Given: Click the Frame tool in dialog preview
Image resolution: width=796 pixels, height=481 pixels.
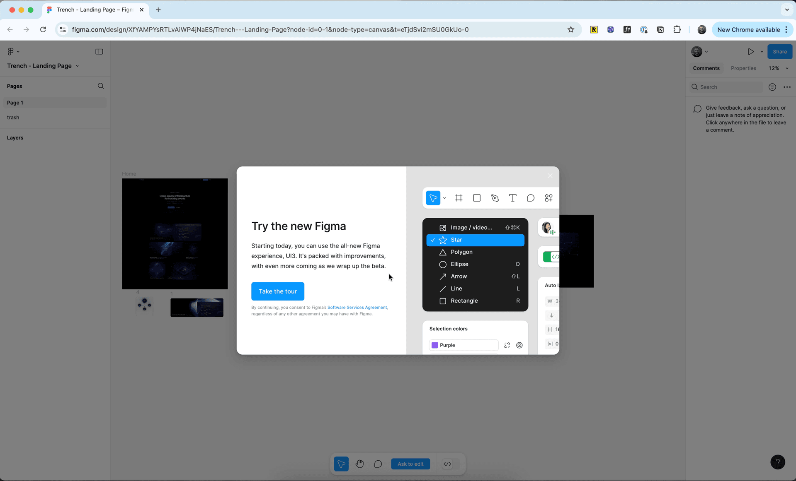Looking at the screenshot, I should tap(459, 198).
